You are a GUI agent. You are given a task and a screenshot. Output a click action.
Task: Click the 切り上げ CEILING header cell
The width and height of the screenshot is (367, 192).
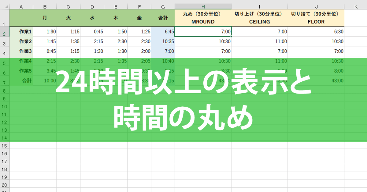point(259,18)
